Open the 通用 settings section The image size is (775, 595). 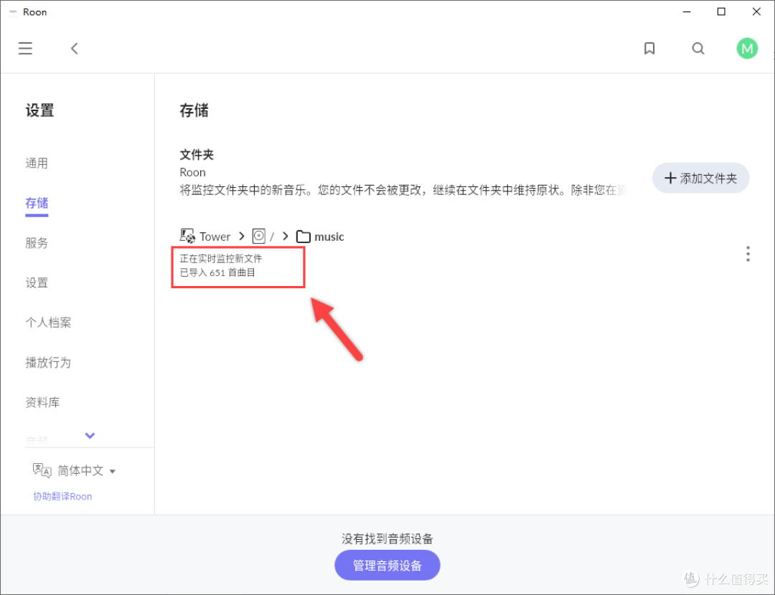tap(37, 163)
